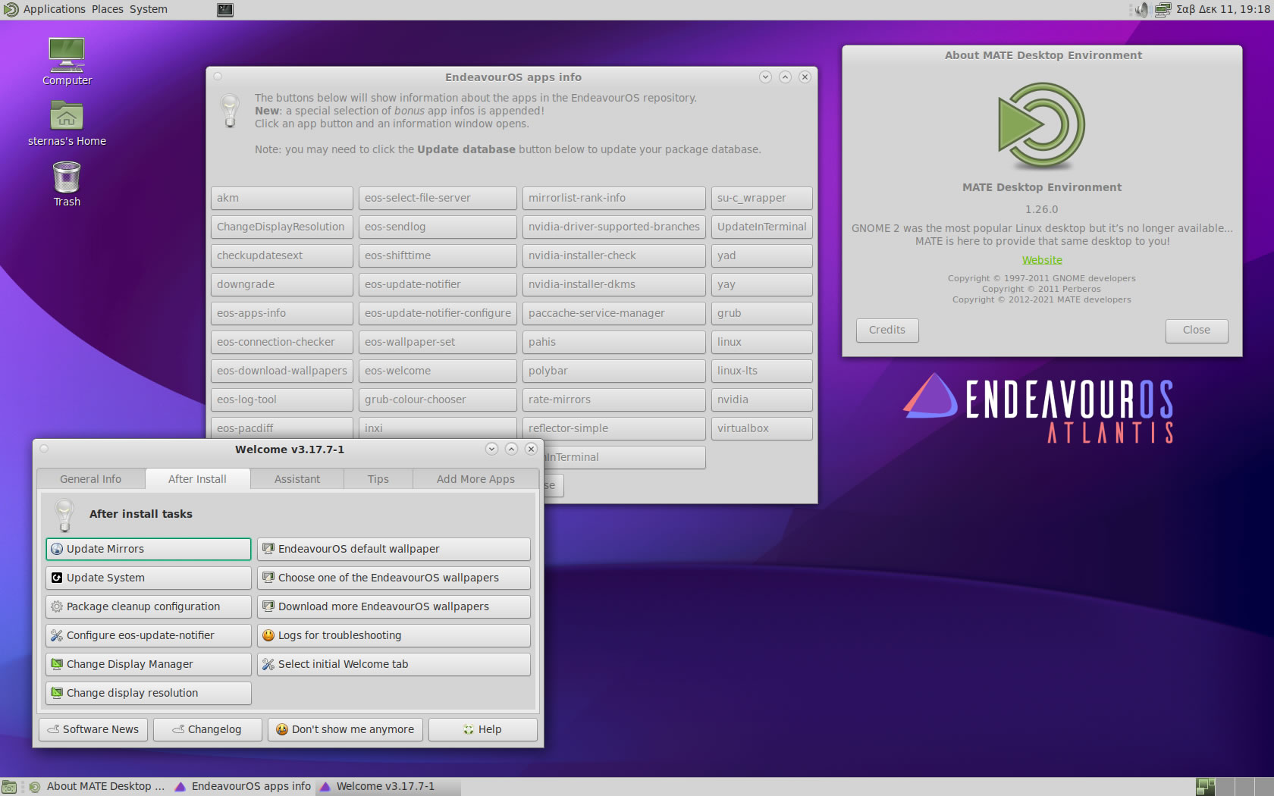Click the network connection tray icon
This screenshot has height=796, width=1274.
coord(1163,10)
